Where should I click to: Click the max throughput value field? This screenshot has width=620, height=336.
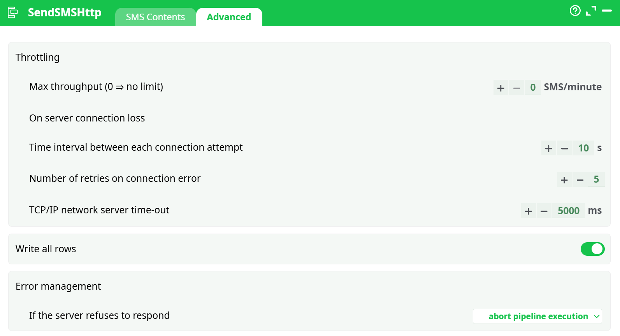(533, 87)
